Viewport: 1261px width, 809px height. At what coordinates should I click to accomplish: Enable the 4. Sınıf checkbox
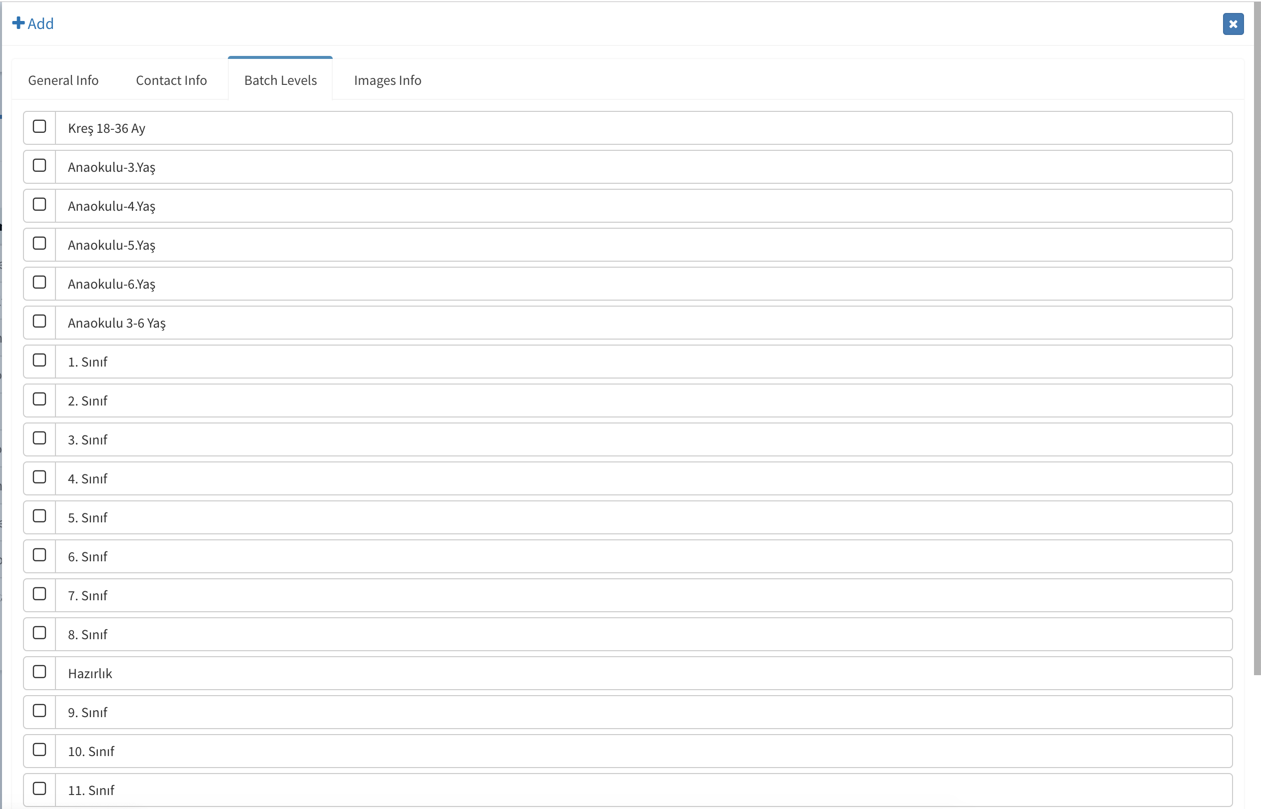(39, 477)
